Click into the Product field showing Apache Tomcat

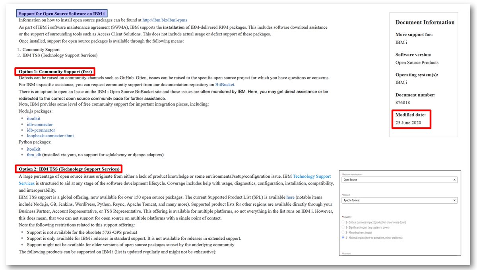(399, 200)
